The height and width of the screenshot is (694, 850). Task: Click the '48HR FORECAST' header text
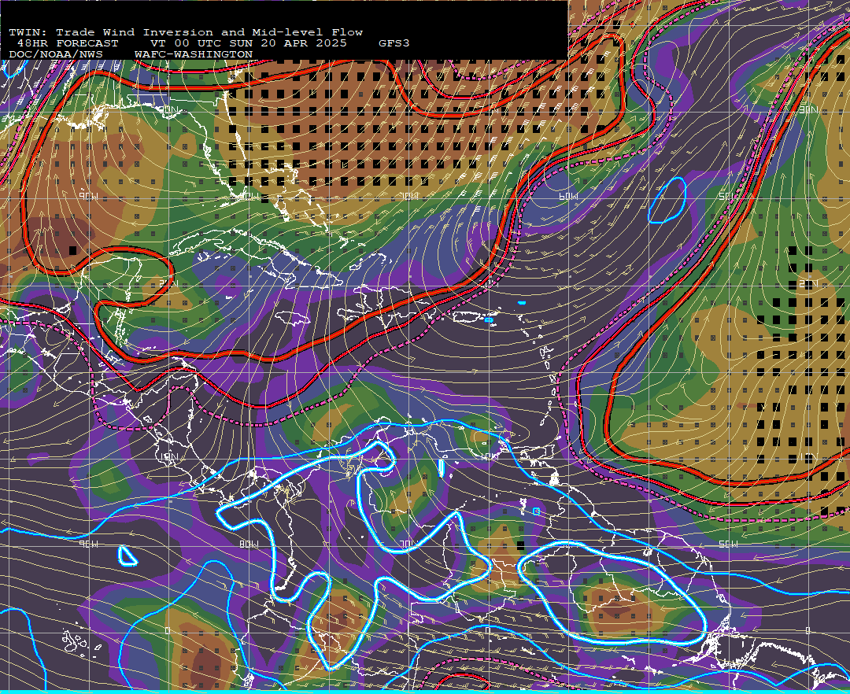[x=68, y=43]
